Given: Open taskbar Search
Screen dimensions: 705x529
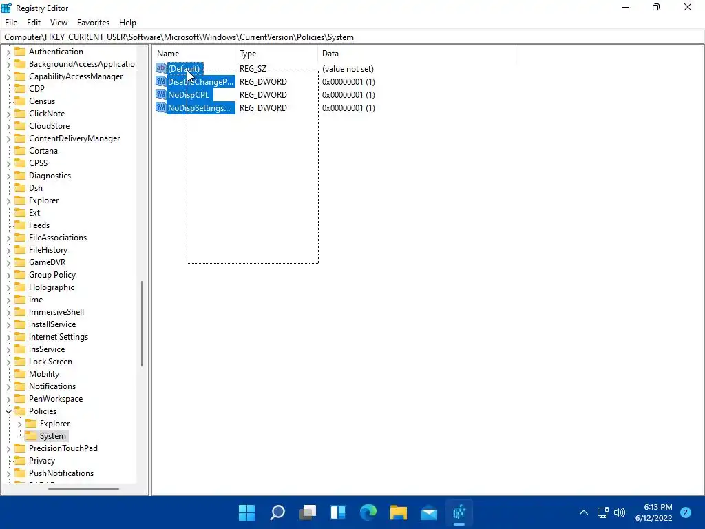Looking at the screenshot, I should pos(277,512).
